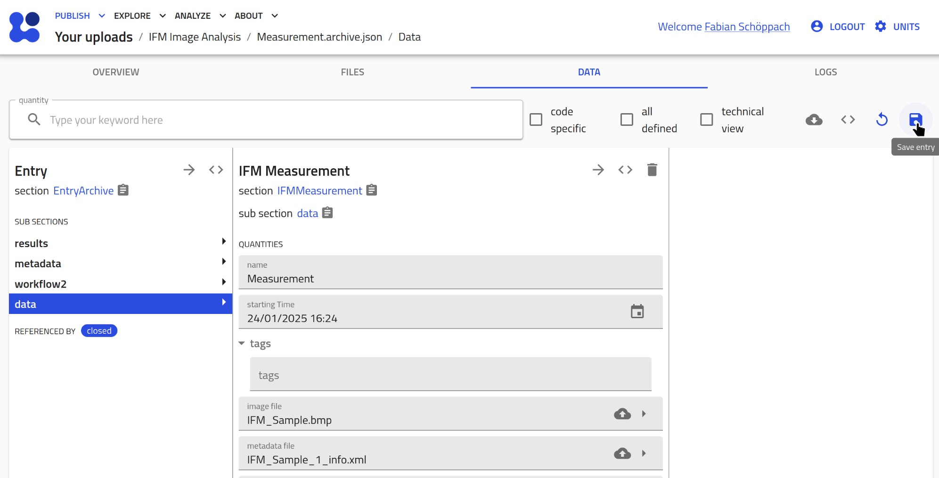
Task: Toggle the technical view checkbox
Action: [x=706, y=120]
